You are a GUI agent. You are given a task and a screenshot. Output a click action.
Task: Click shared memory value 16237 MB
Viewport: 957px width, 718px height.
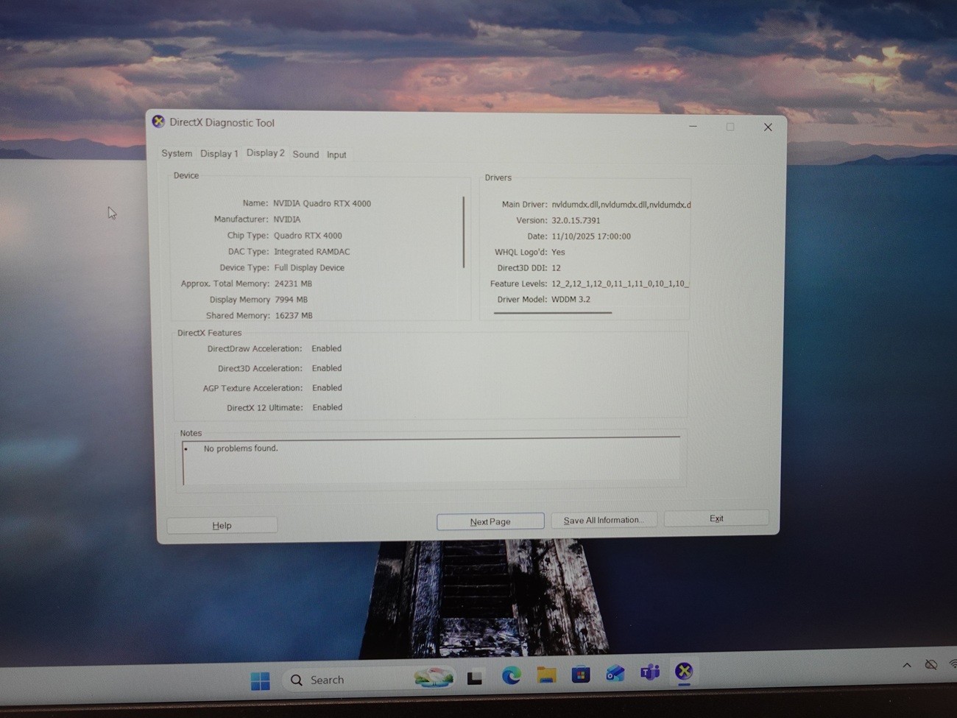294,316
